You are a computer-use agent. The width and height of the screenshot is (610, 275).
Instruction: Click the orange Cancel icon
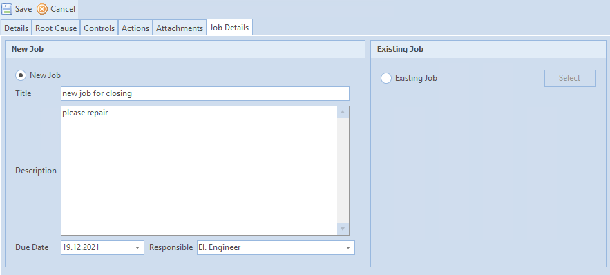[42, 9]
